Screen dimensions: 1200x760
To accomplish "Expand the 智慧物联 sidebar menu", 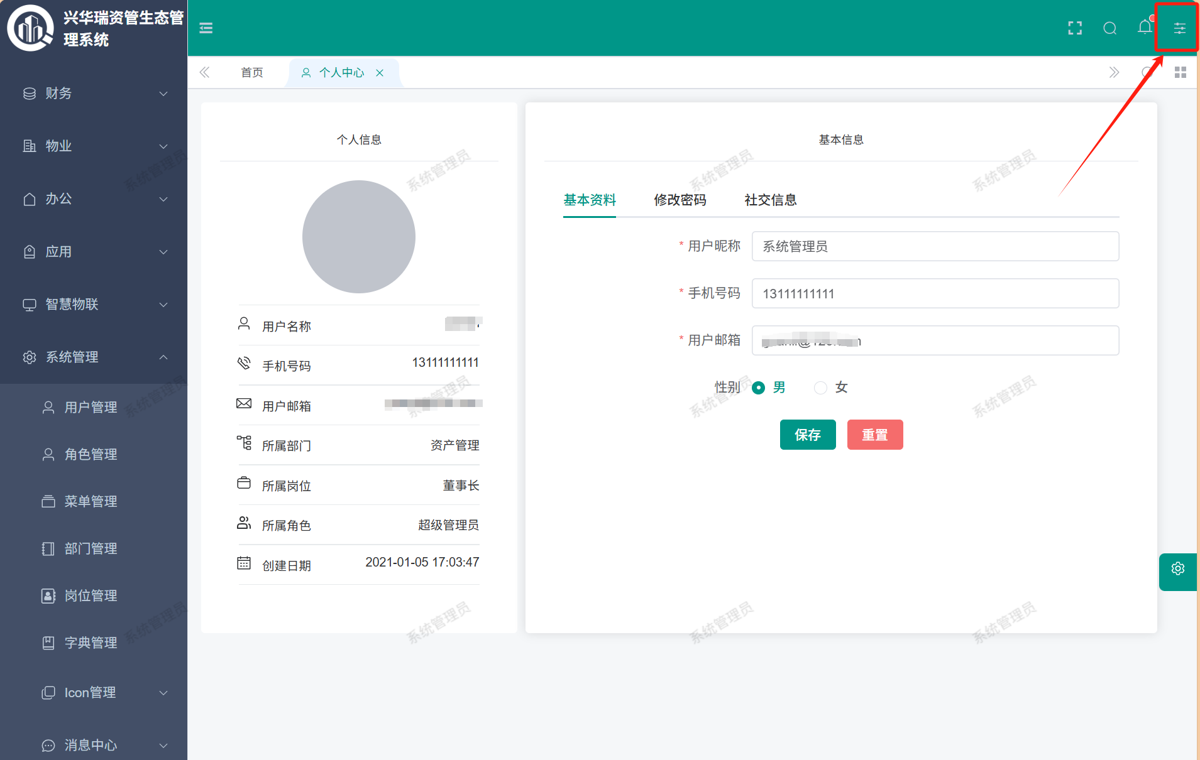I will tap(94, 305).
